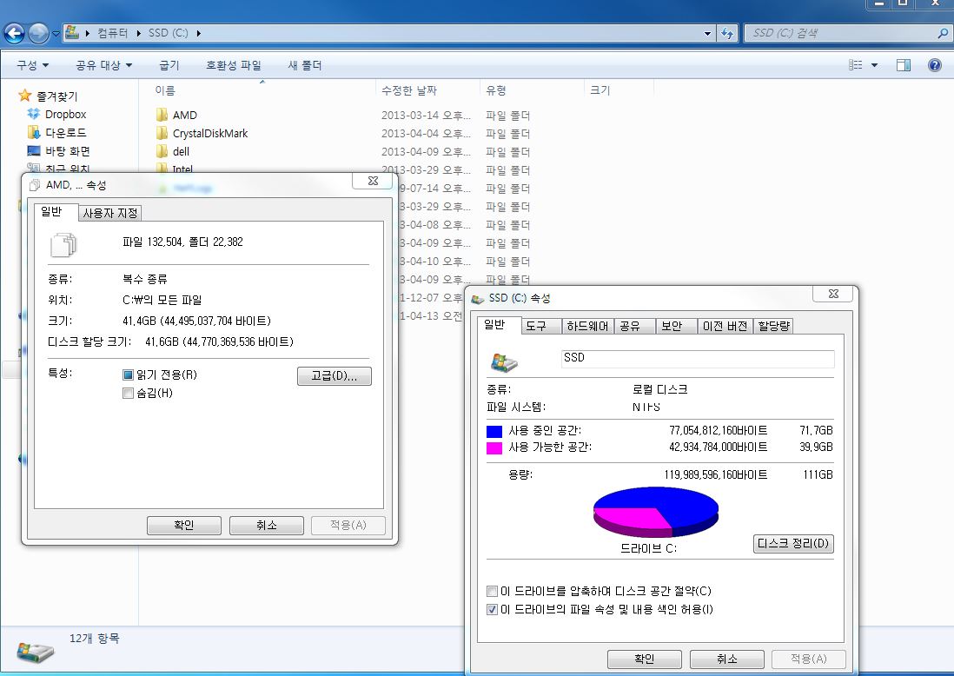The width and height of the screenshot is (954, 676).
Task: Create a folder with 새 폴더
Action: click(x=304, y=65)
